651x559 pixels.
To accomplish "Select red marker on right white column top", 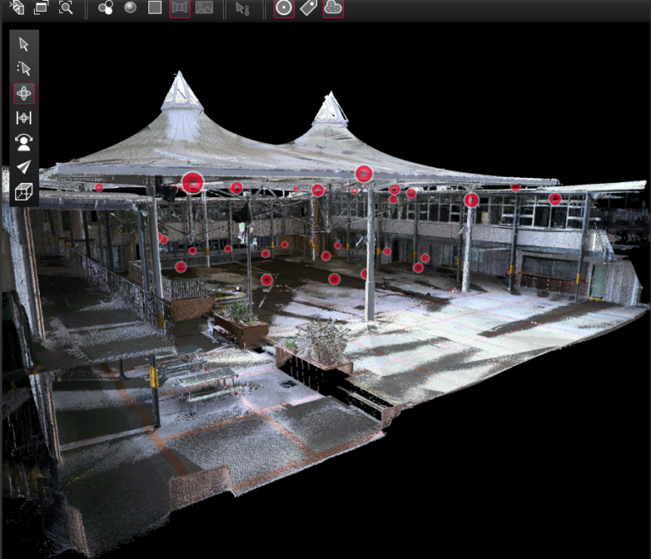I will (x=471, y=200).
